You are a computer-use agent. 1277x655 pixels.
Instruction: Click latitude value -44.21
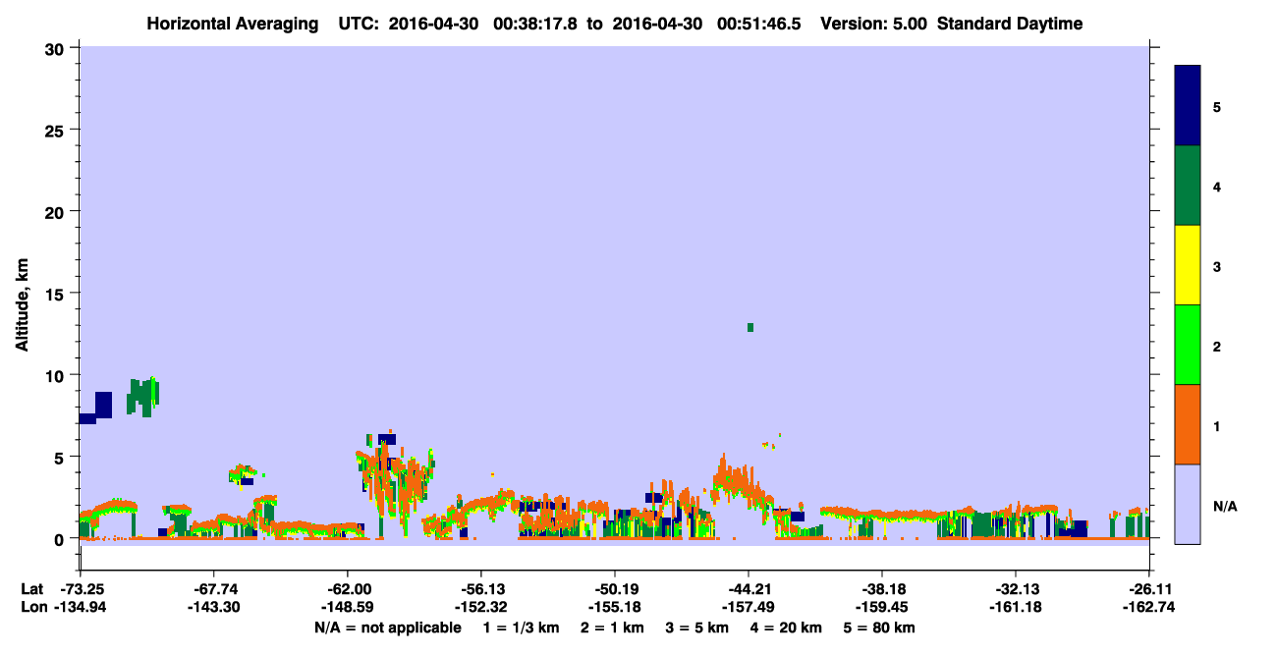749,588
